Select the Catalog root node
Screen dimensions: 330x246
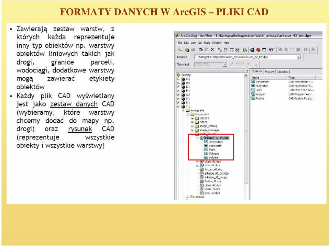(x=184, y=75)
